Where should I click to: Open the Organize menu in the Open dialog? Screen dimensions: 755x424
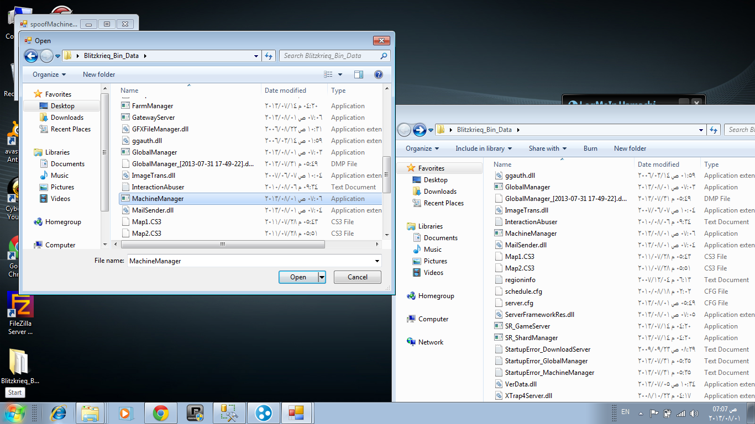point(49,75)
